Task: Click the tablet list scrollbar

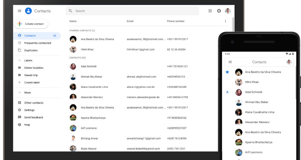Action: pos(233,24)
